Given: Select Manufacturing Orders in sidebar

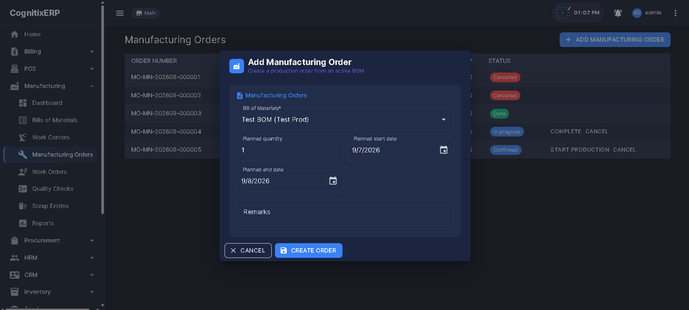Looking at the screenshot, I should (x=50, y=154).
